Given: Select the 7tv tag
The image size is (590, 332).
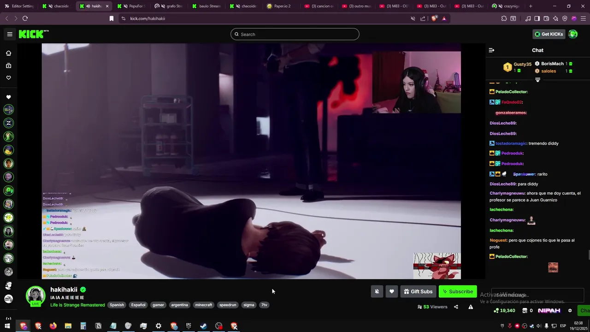Looking at the screenshot, I should 264,305.
